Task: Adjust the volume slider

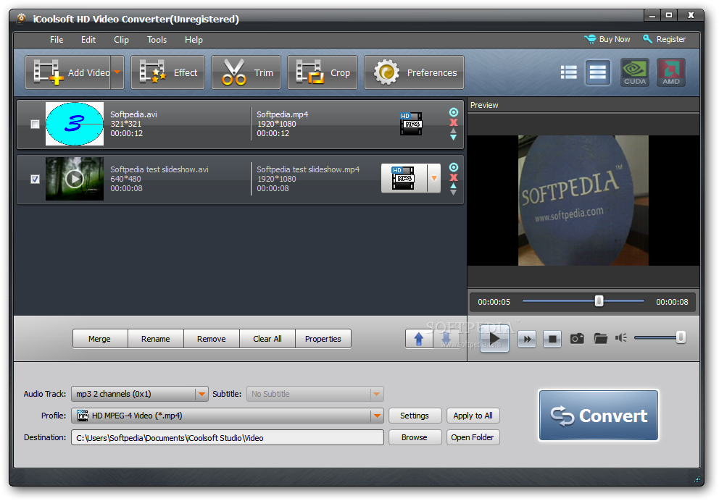Action: [x=660, y=338]
